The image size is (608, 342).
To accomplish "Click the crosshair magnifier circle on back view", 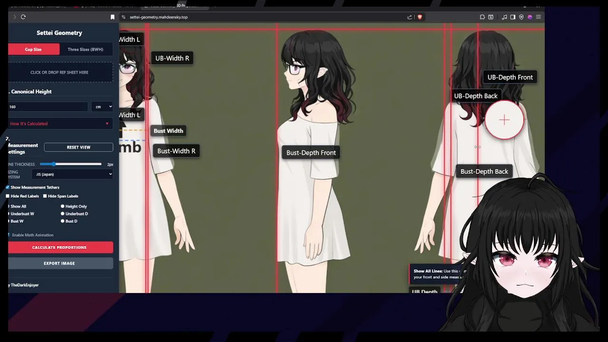I will pyautogui.click(x=504, y=120).
